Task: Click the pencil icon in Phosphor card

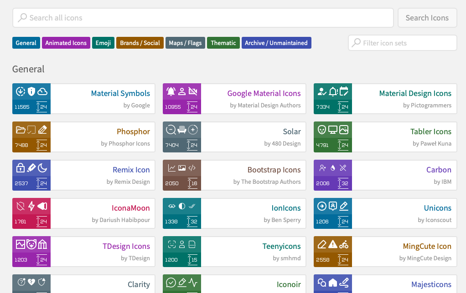Action: (42, 130)
